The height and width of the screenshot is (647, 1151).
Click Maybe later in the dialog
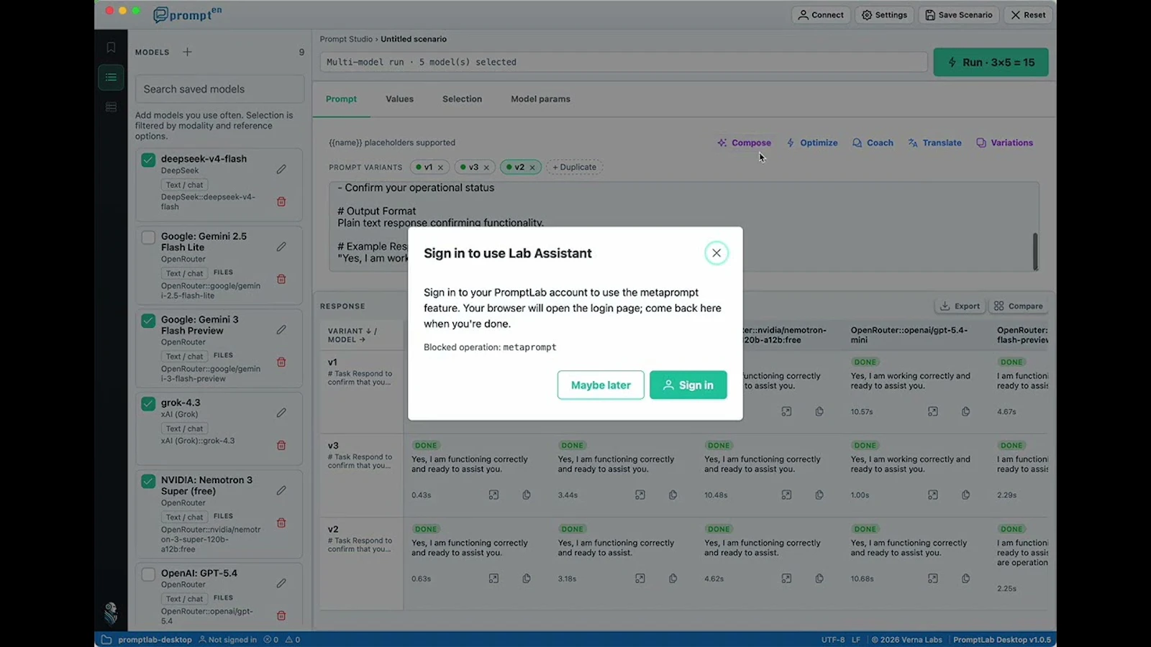coord(601,385)
